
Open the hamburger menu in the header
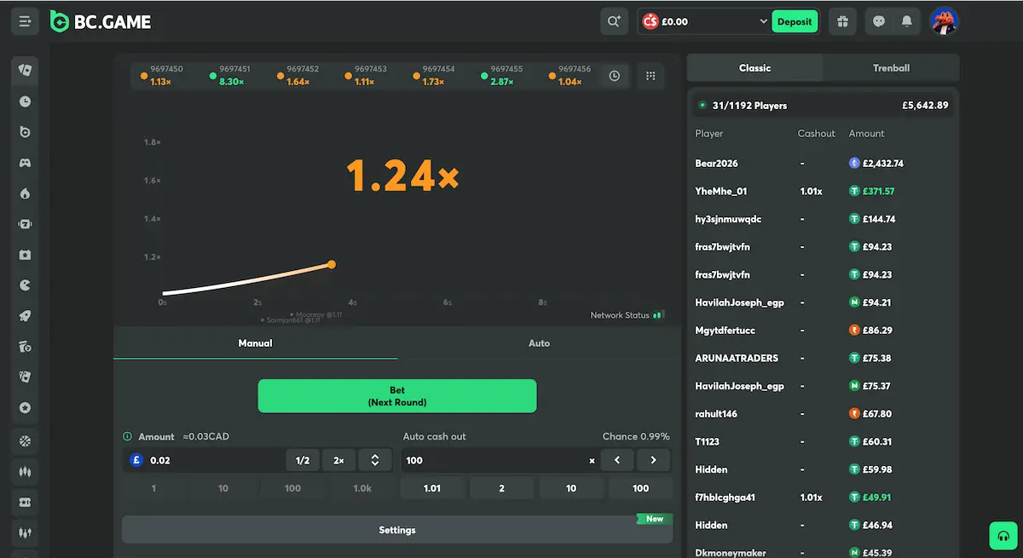(25, 21)
